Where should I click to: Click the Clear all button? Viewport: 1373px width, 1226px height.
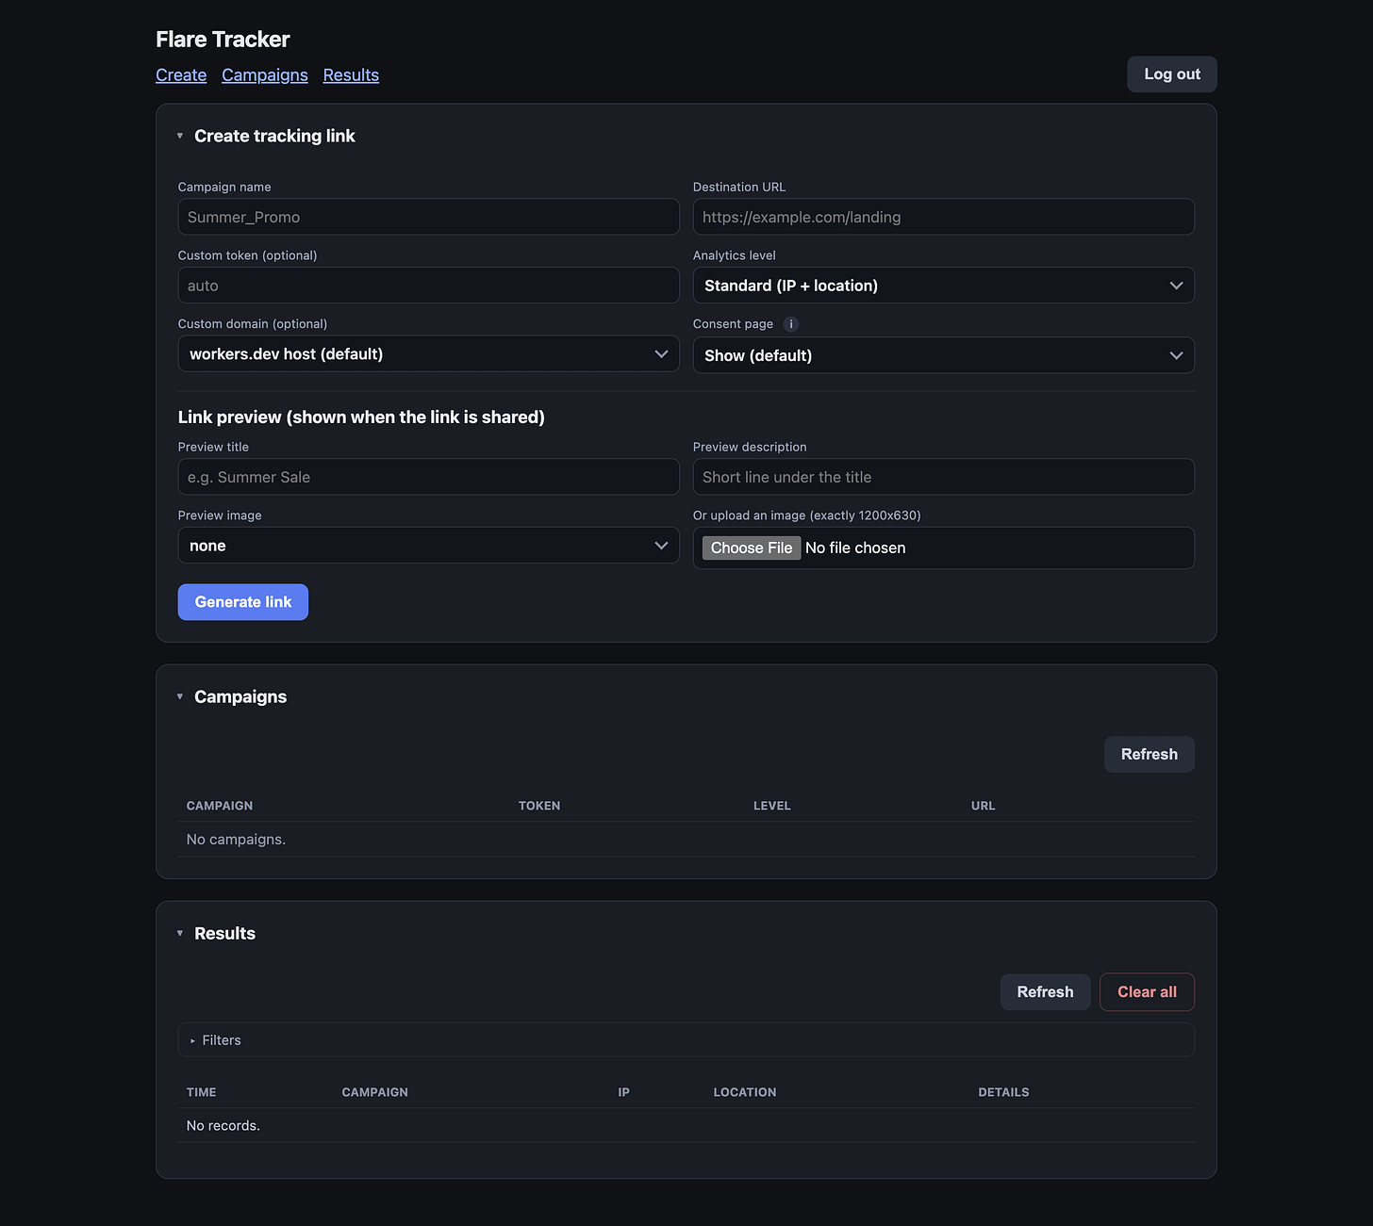tap(1147, 991)
